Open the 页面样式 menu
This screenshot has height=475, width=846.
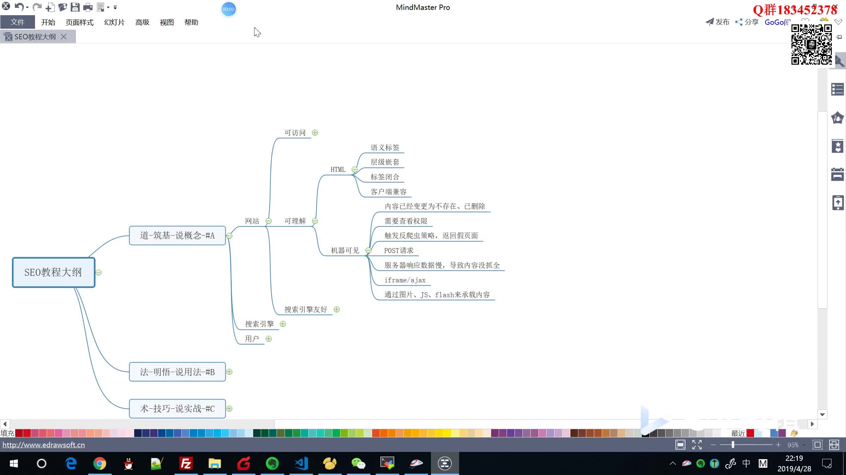tap(79, 22)
